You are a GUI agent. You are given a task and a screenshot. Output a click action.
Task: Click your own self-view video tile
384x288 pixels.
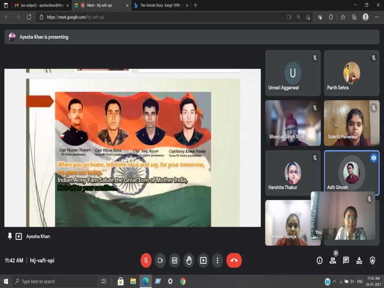click(x=343, y=216)
